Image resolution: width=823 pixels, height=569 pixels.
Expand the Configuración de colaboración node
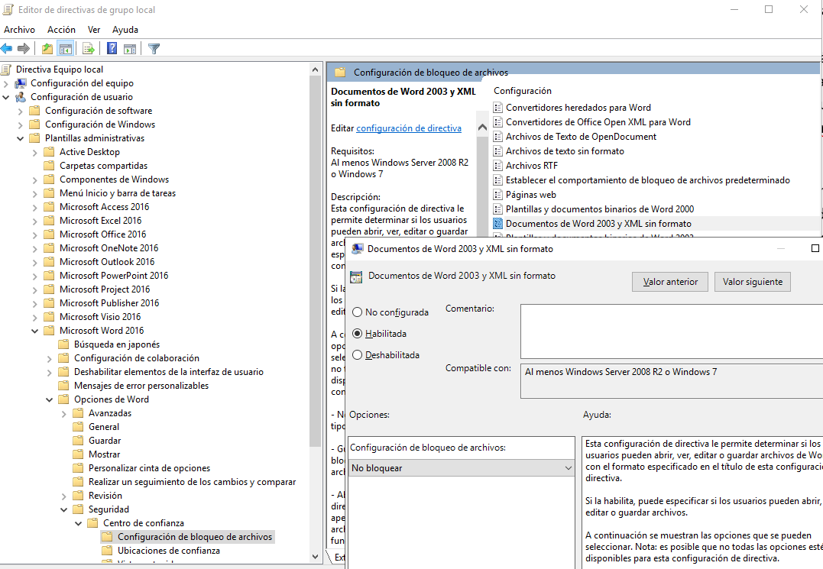[50, 359]
